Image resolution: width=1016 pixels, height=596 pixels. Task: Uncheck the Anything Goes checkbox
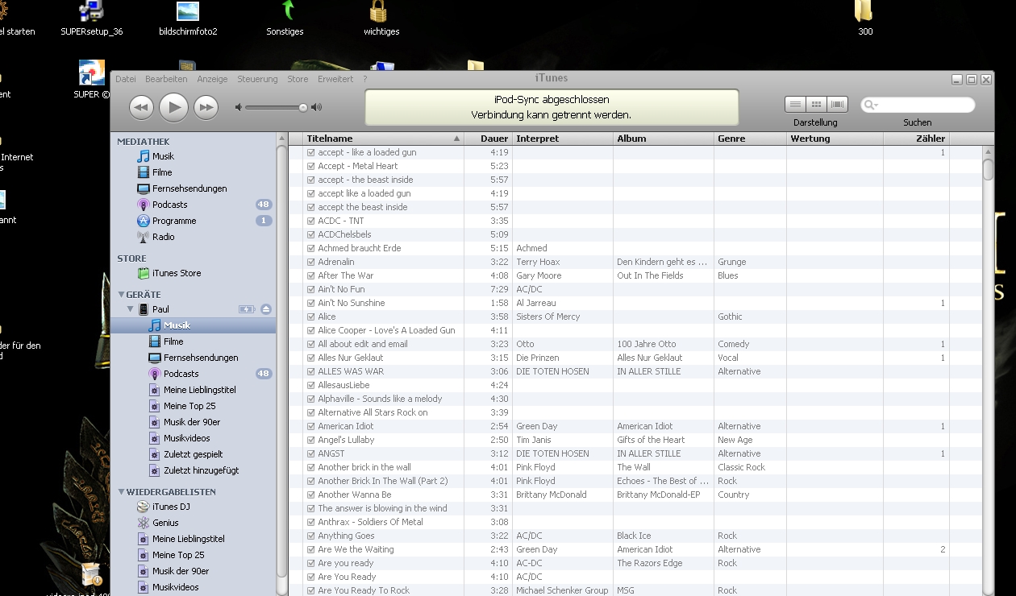pyautogui.click(x=310, y=536)
